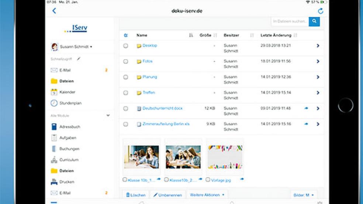Open the Klasse10b_2 photo thumbnail

pos(183,157)
